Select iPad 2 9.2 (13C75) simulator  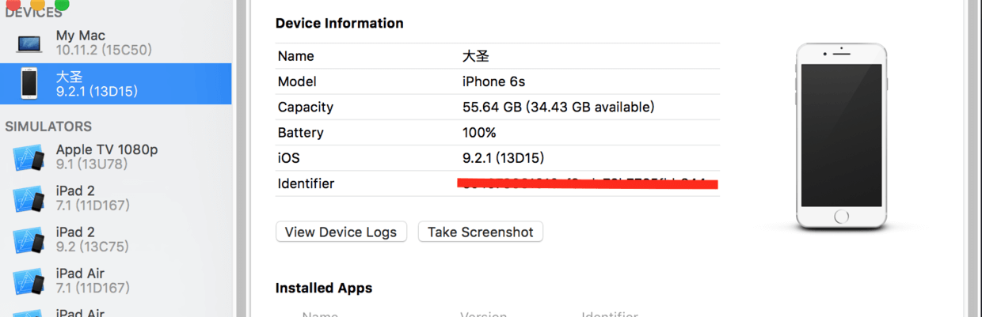[x=92, y=239]
